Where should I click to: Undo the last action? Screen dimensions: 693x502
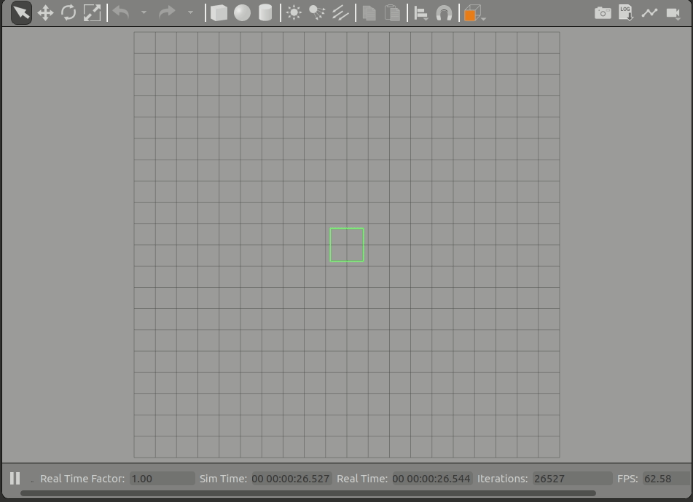(x=121, y=13)
